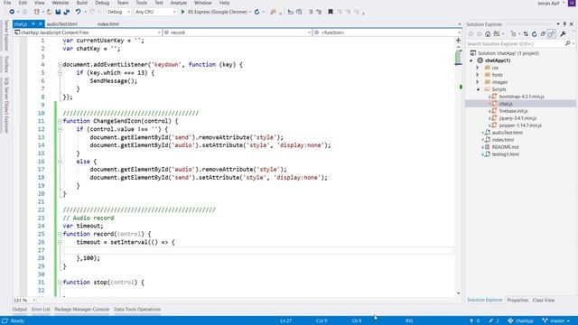Click the chatApp repository status item
Image resolution: width=578 pixels, height=325 pixels.
point(520,320)
